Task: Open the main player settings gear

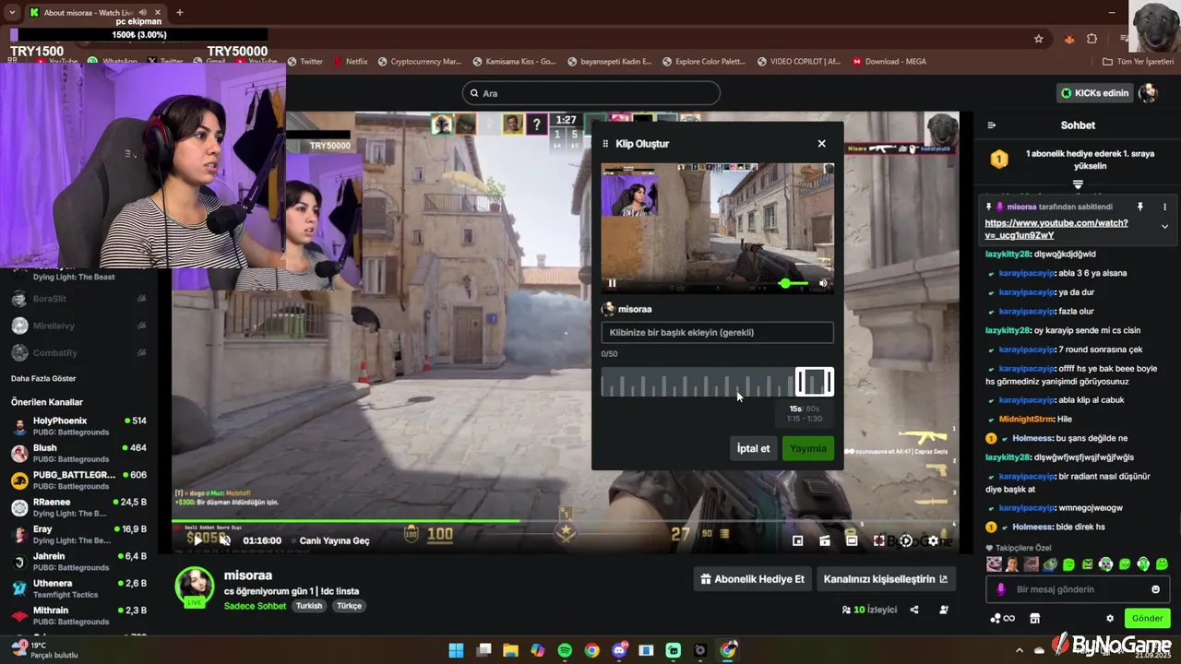Action: pyautogui.click(x=933, y=541)
